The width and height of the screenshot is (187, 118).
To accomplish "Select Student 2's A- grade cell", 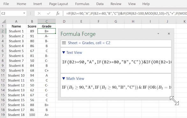I will tap(47, 36).
